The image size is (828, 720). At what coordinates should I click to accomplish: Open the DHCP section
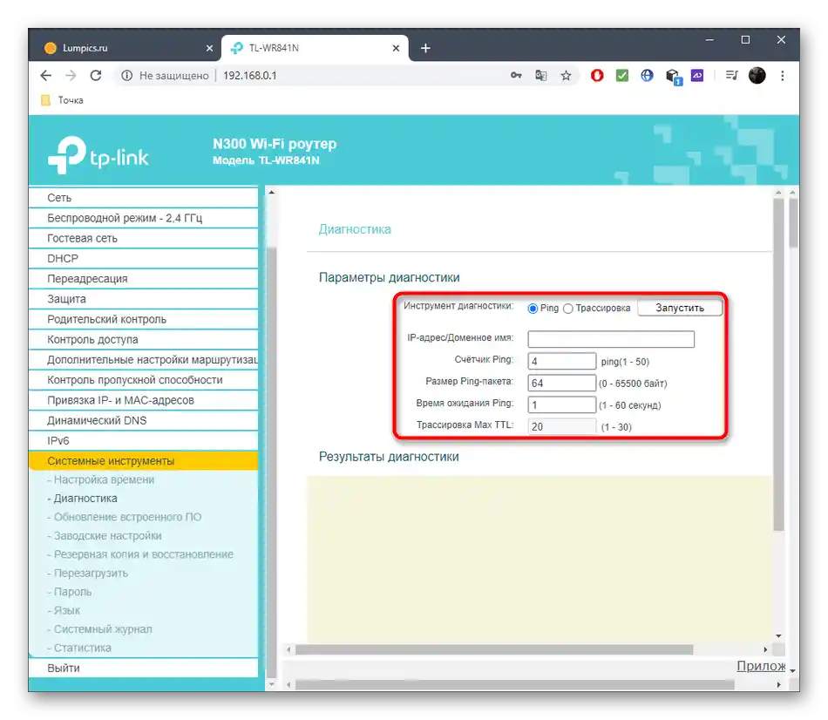click(144, 258)
